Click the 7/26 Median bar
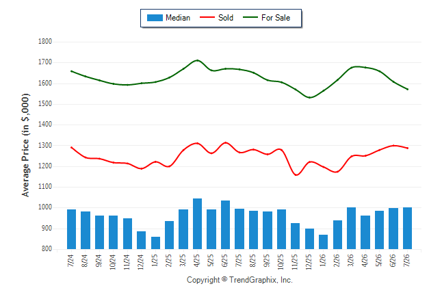Image resolution: width=442 pixels, height=297 pixels. tap(407, 228)
